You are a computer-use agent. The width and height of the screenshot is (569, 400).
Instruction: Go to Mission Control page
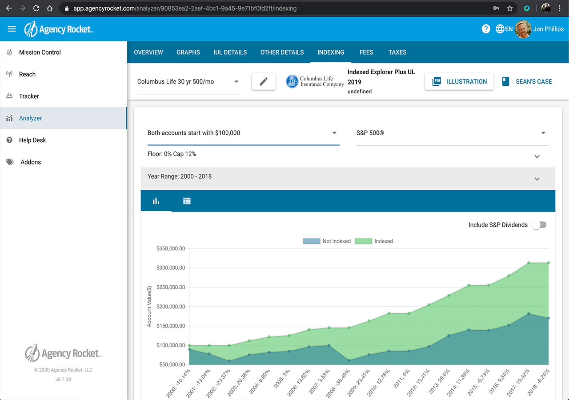tap(64, 52)
